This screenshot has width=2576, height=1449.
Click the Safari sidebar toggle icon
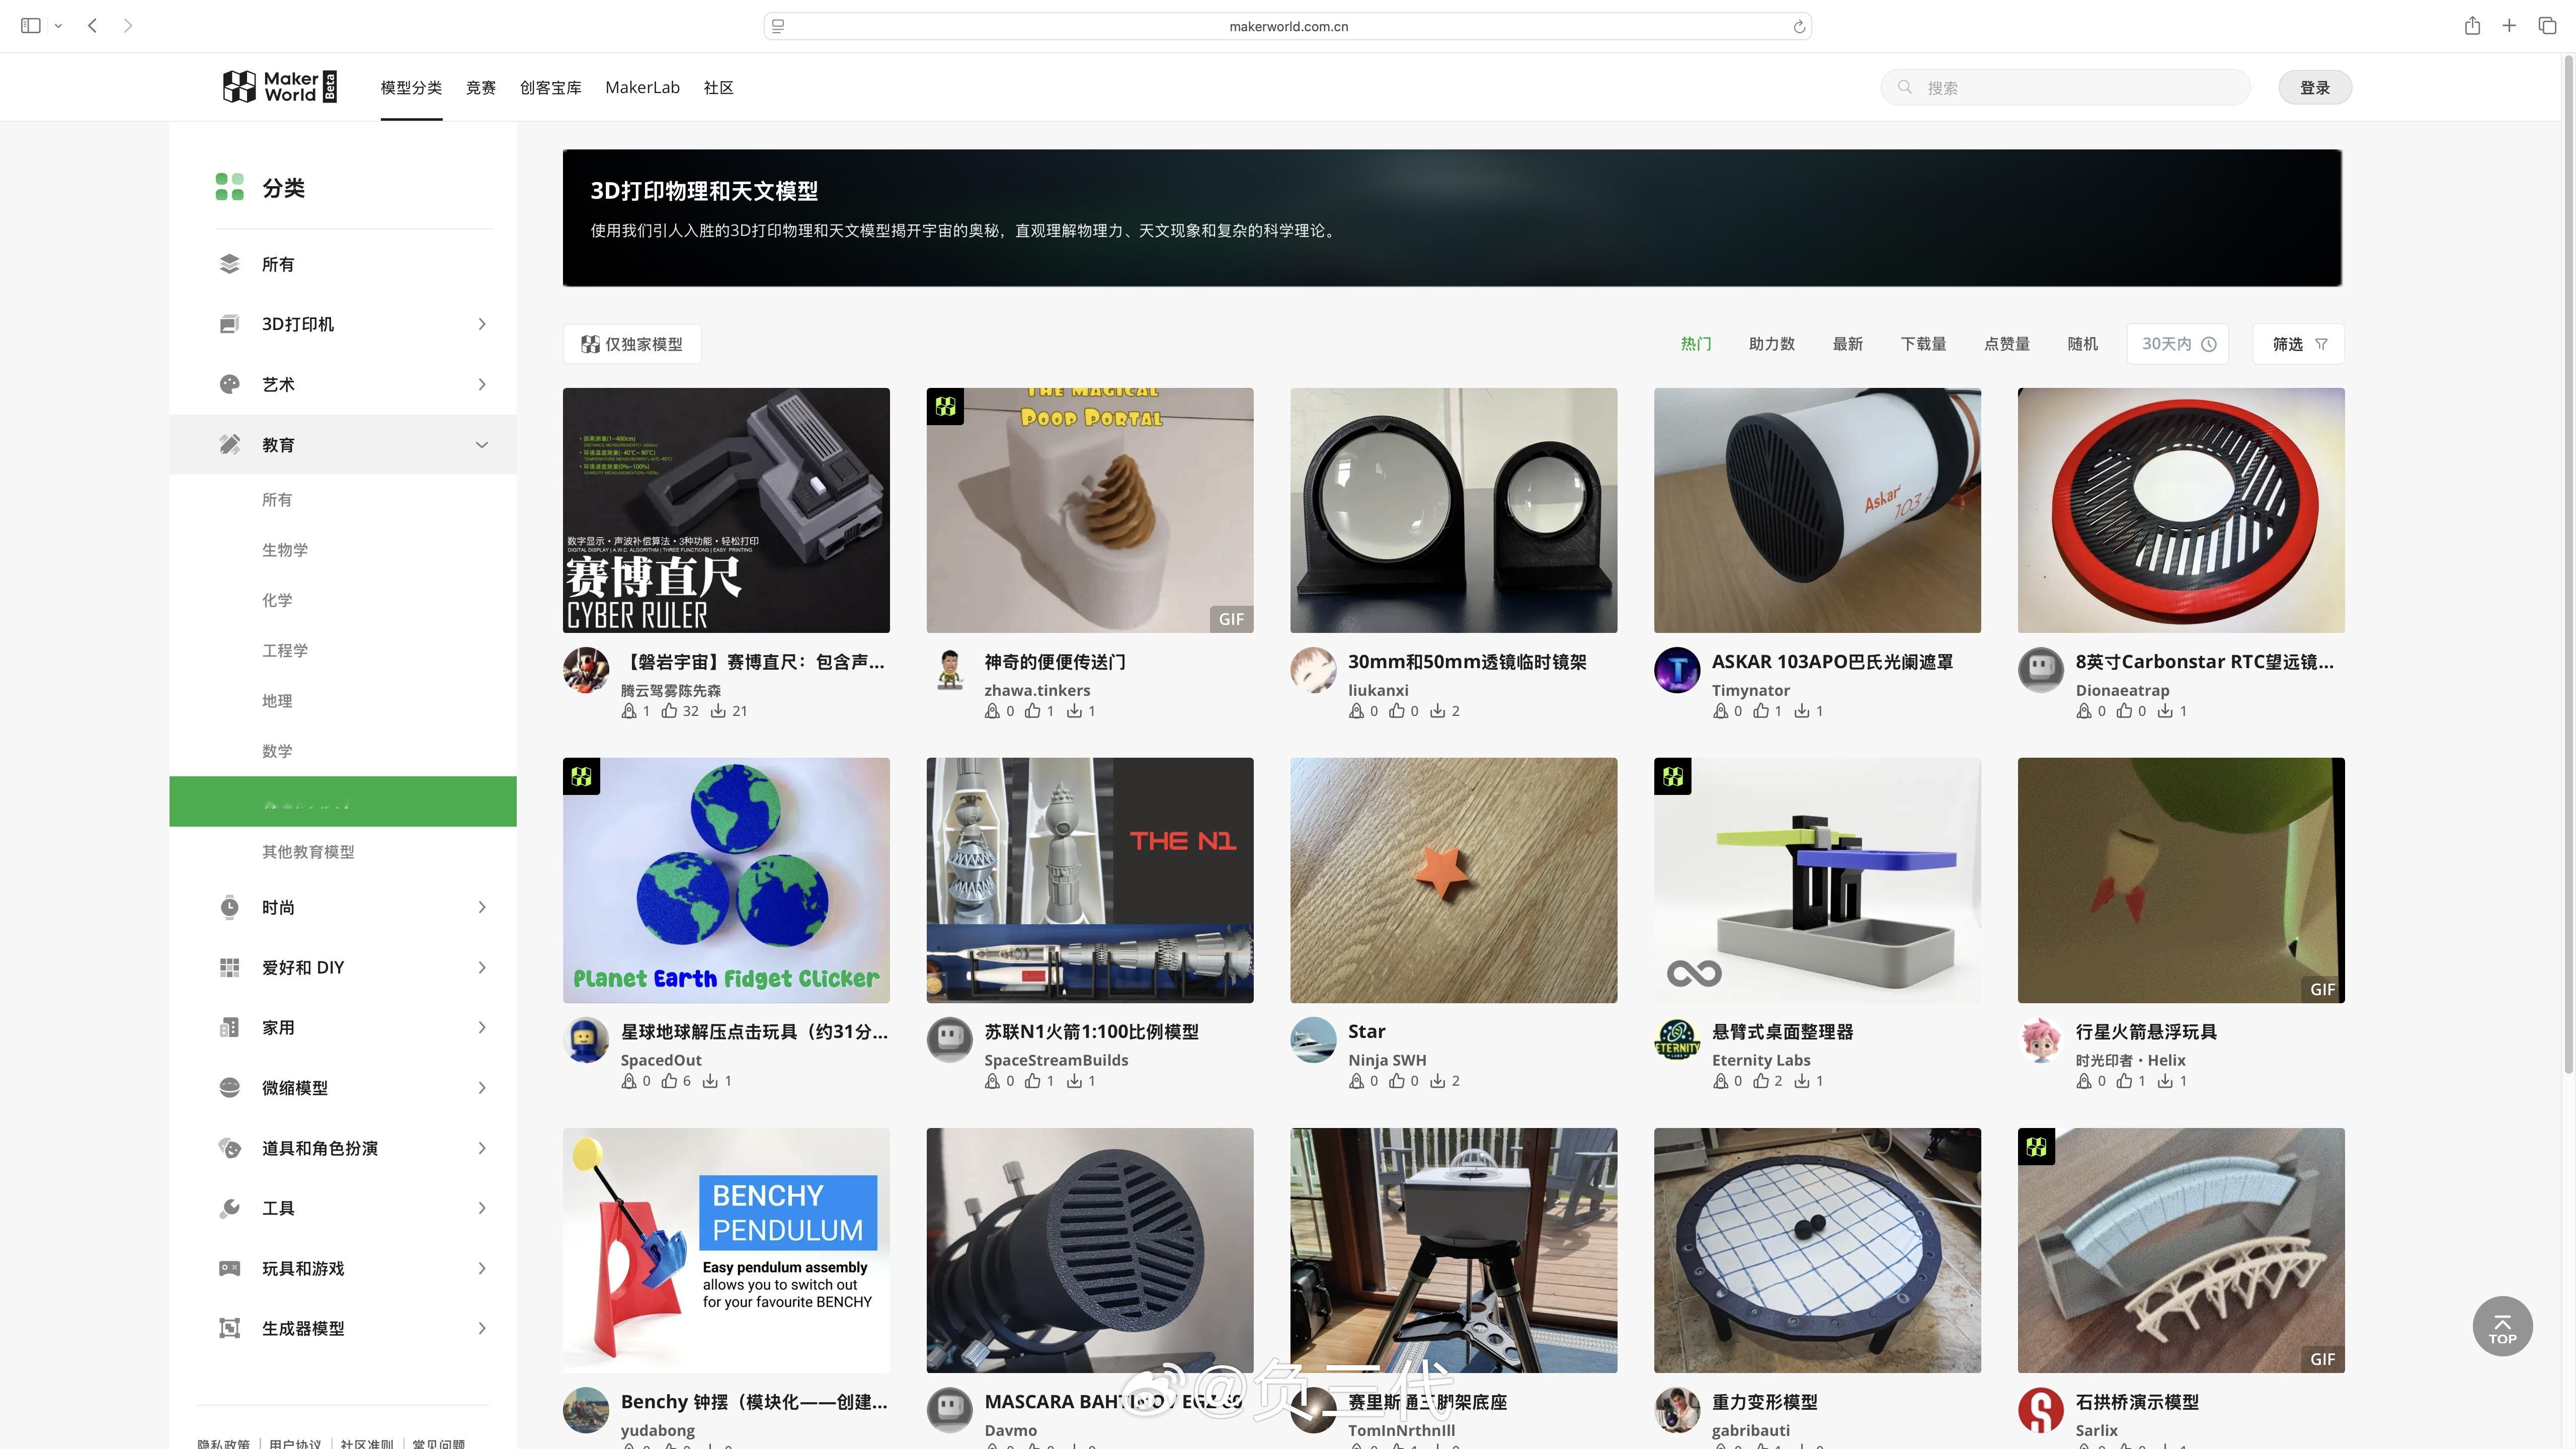(31, 26)
